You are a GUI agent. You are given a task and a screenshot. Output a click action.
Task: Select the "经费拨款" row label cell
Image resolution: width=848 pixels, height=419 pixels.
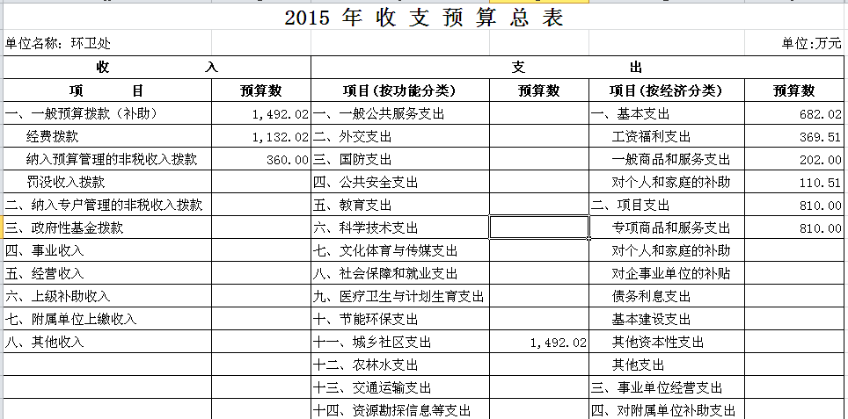(53, 136)
